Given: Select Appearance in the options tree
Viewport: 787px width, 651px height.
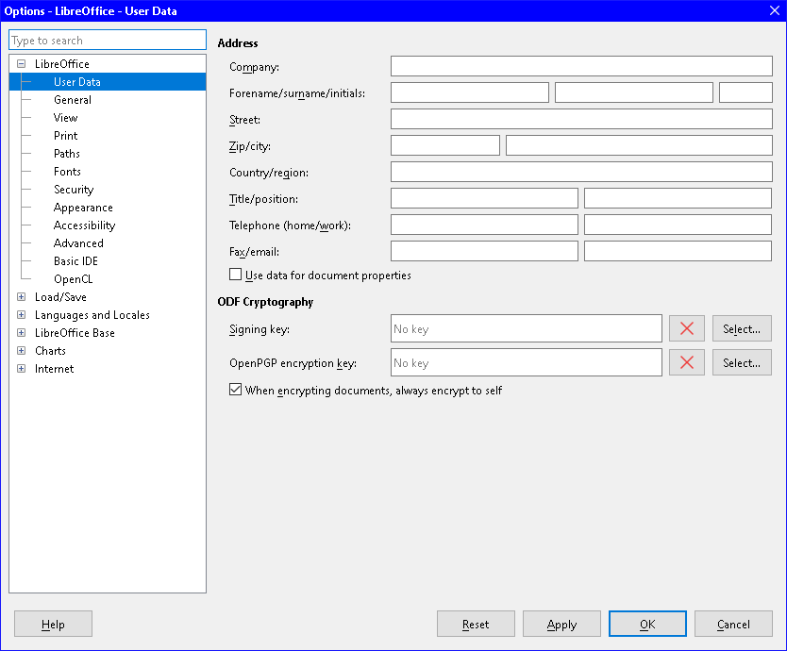Looking at the screenshot, I should click(x=83, y=208).
